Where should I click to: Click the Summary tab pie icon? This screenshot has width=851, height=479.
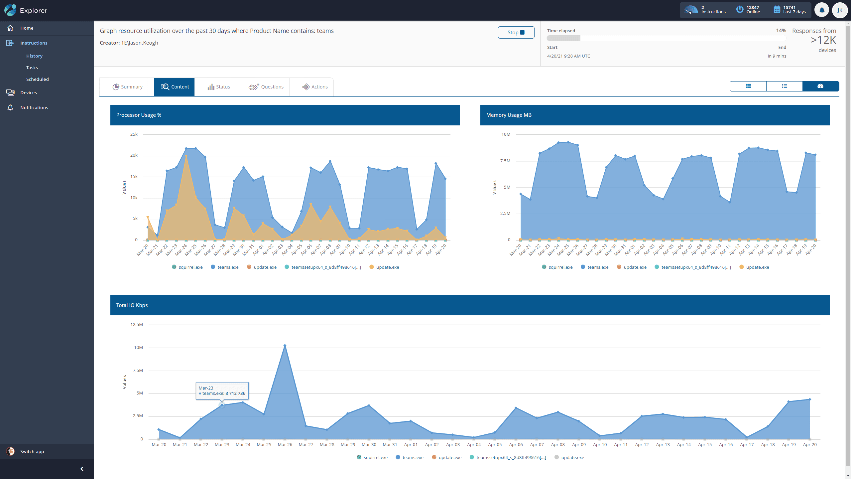click(116, 87)
